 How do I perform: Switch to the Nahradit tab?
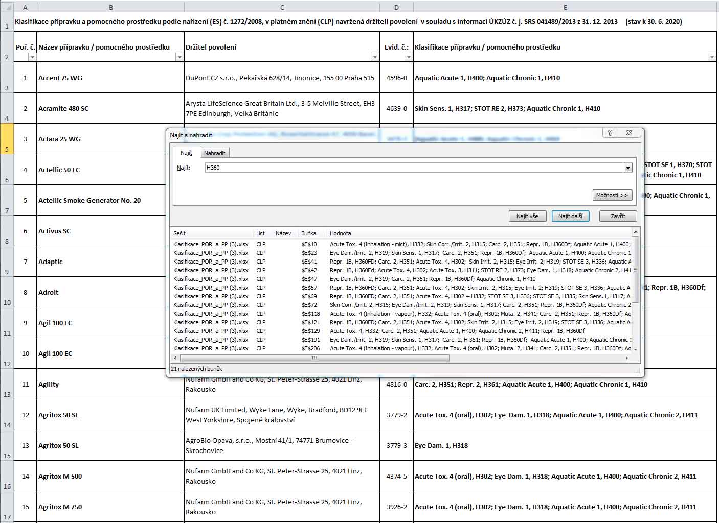point(214,153)
